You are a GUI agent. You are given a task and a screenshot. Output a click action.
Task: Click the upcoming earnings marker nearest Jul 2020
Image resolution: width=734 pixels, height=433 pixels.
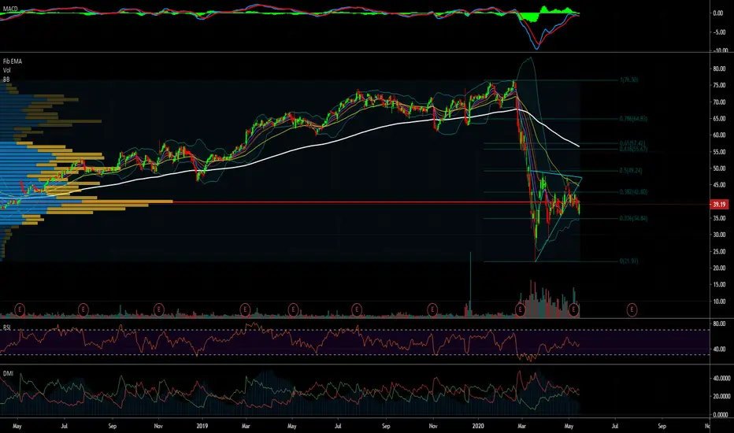click(632, 309)
